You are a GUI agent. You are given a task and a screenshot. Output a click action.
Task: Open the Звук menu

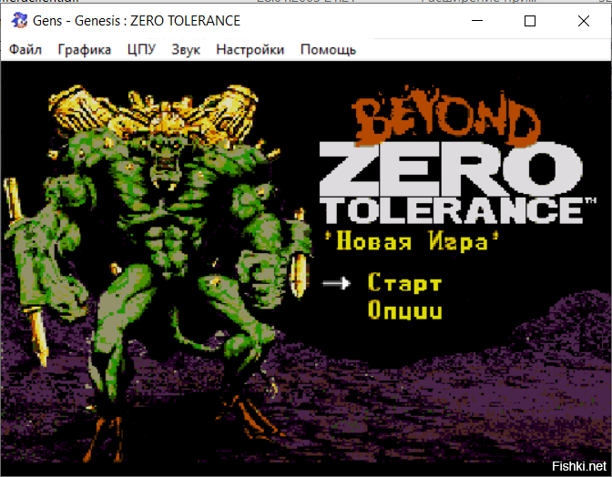[x=186, y=50]
